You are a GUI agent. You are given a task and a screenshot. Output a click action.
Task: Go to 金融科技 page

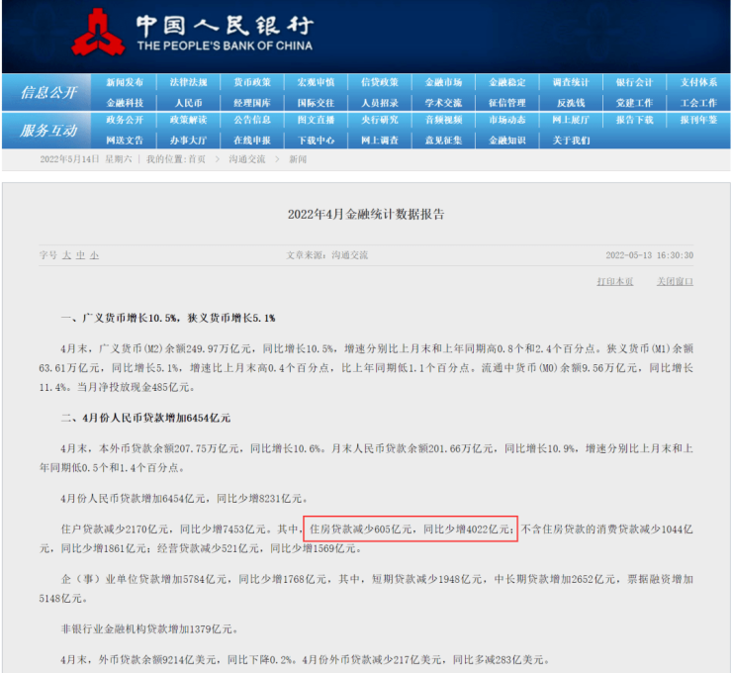[125, 103]
